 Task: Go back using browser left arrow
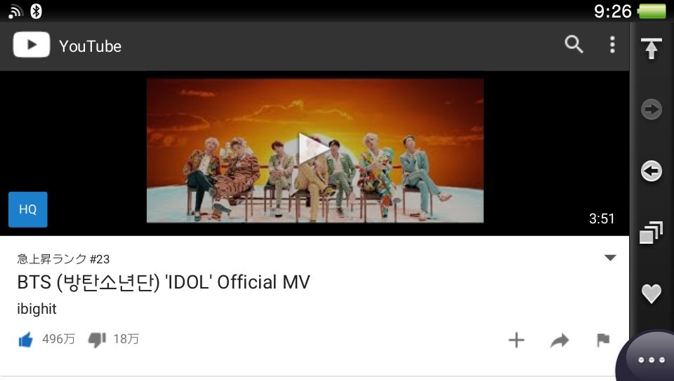(652, 171)
